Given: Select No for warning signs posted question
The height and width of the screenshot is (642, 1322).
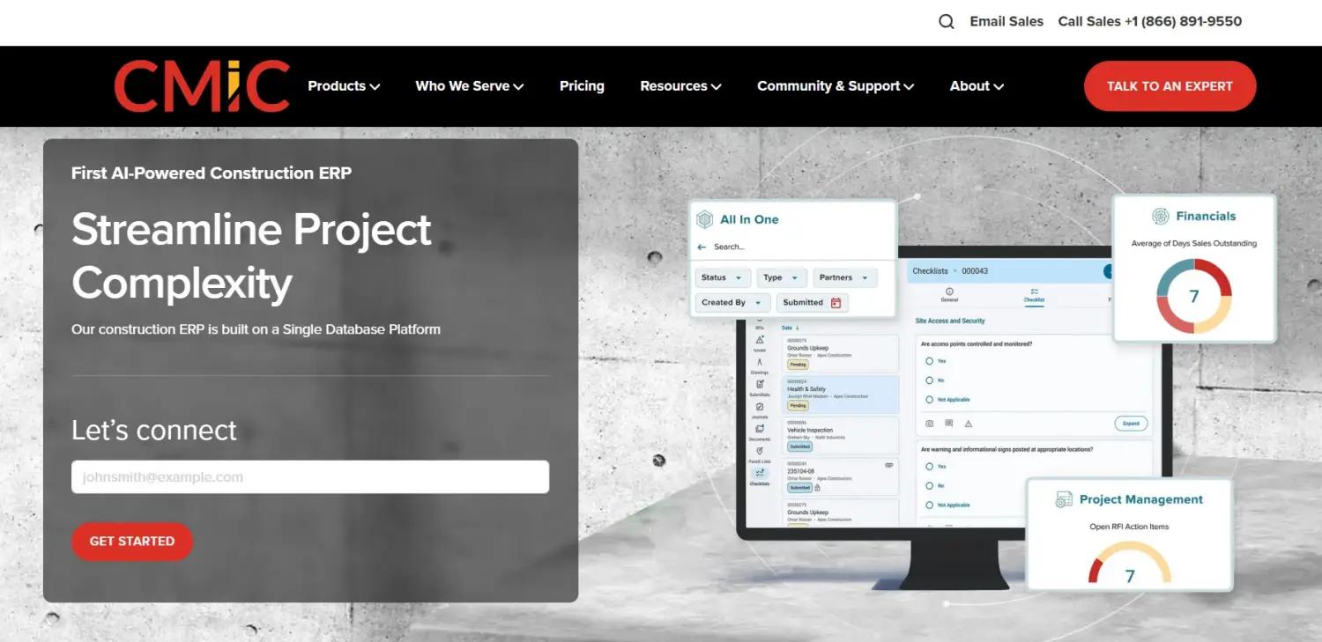Looking at the screenshot, I should (x=929, y=485).
